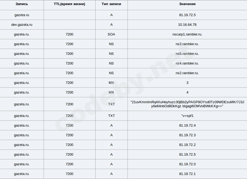Select the 81.19.72.0 address value

[x=187, y=164]
